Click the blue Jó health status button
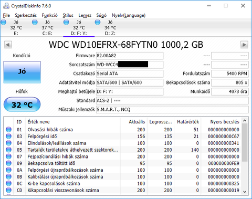This screenshot has height=199, width=252. [x=22, y=72]
